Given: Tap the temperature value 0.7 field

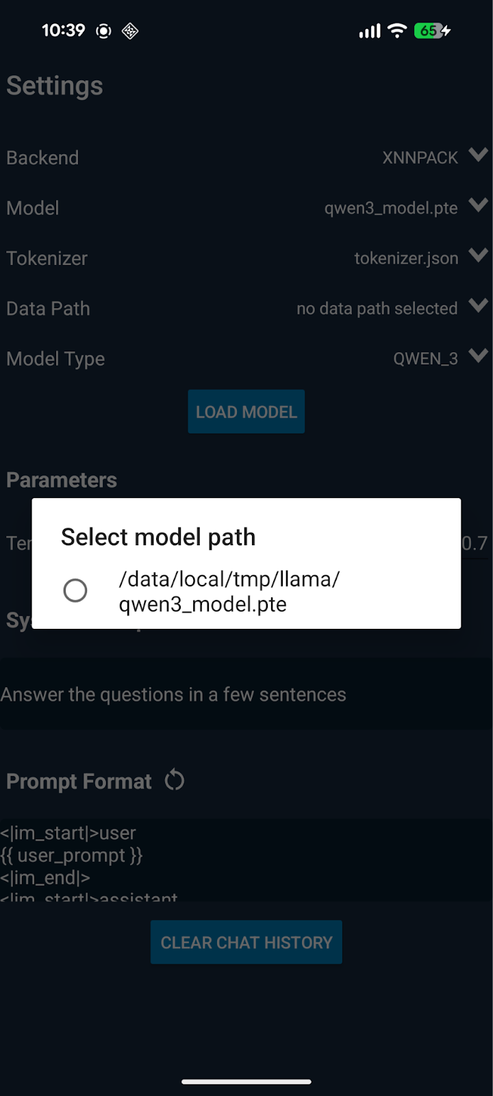Looking at the screenshot, I should (x=475, y=544).
